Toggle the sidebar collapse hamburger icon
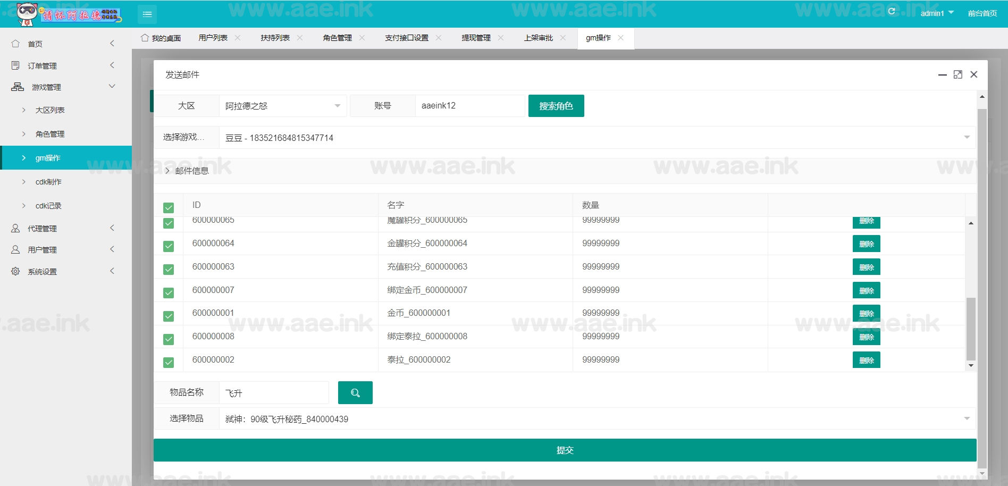Viewport: 1008px width, 486px height. [147, 14]
